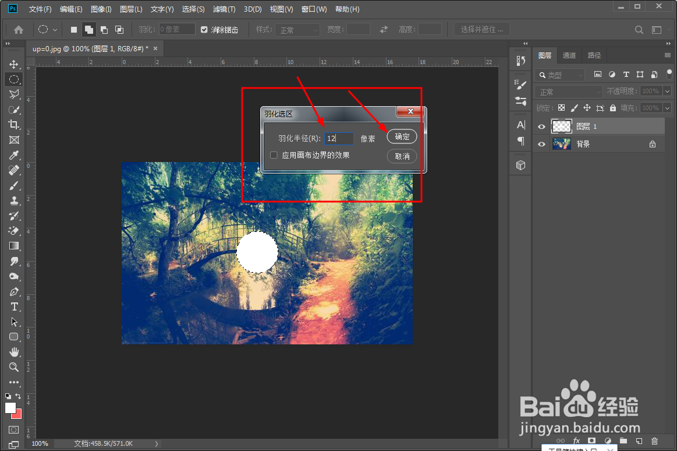The image size is (677, 451).
Task: Choose Intersect with Selection mode button
Action: pyautogui.click(x=119, y=30)
